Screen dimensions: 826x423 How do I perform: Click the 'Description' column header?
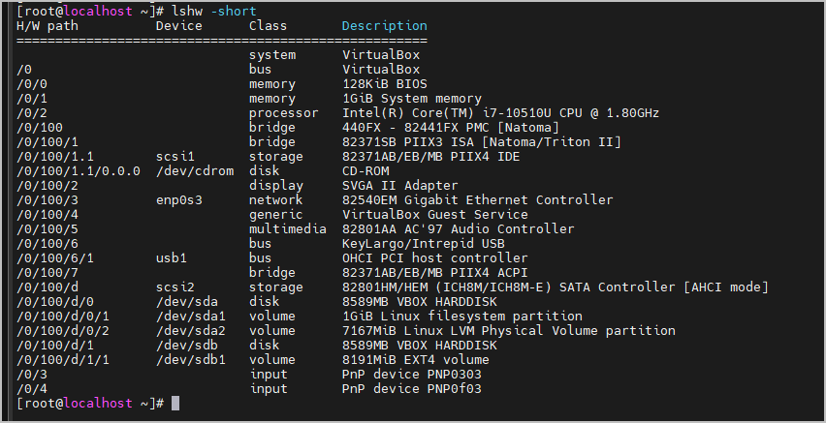[385, 26]
